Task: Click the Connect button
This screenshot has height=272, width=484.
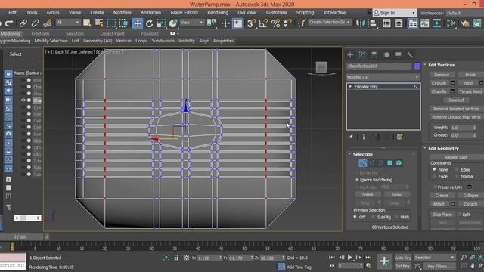Action: (456, 100)
